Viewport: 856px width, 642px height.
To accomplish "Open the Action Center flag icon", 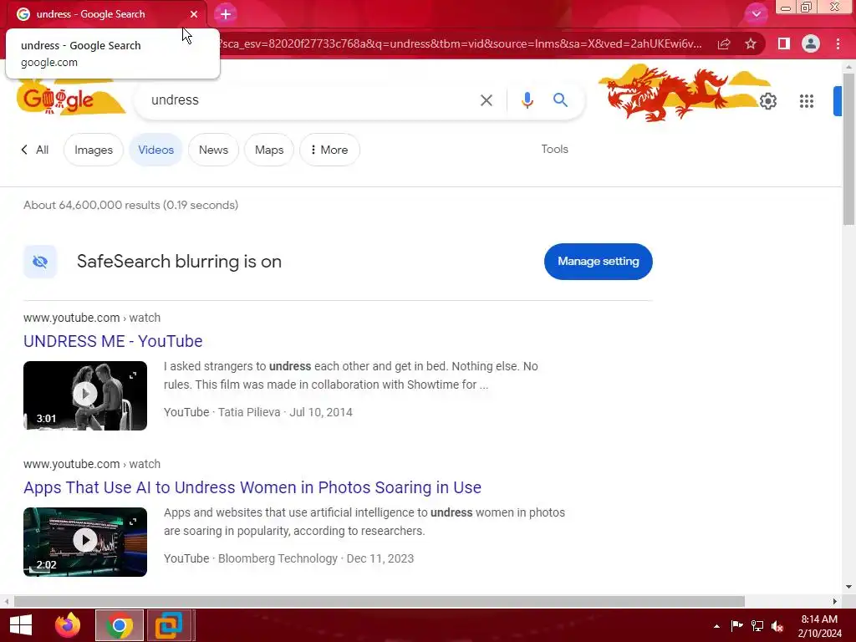I will tap(736, 626).
